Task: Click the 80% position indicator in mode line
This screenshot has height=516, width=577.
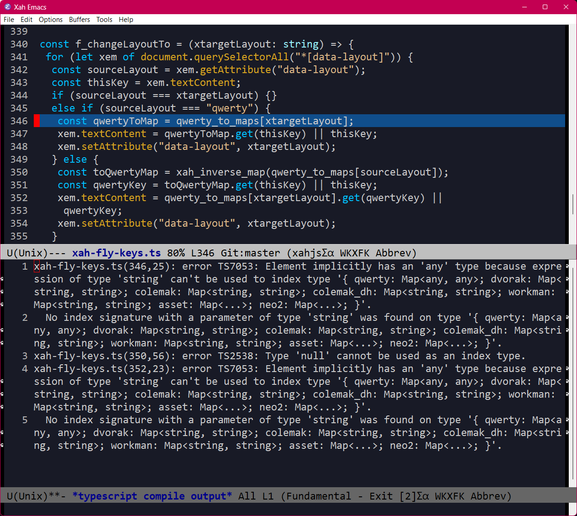Action: pos(176,253)
